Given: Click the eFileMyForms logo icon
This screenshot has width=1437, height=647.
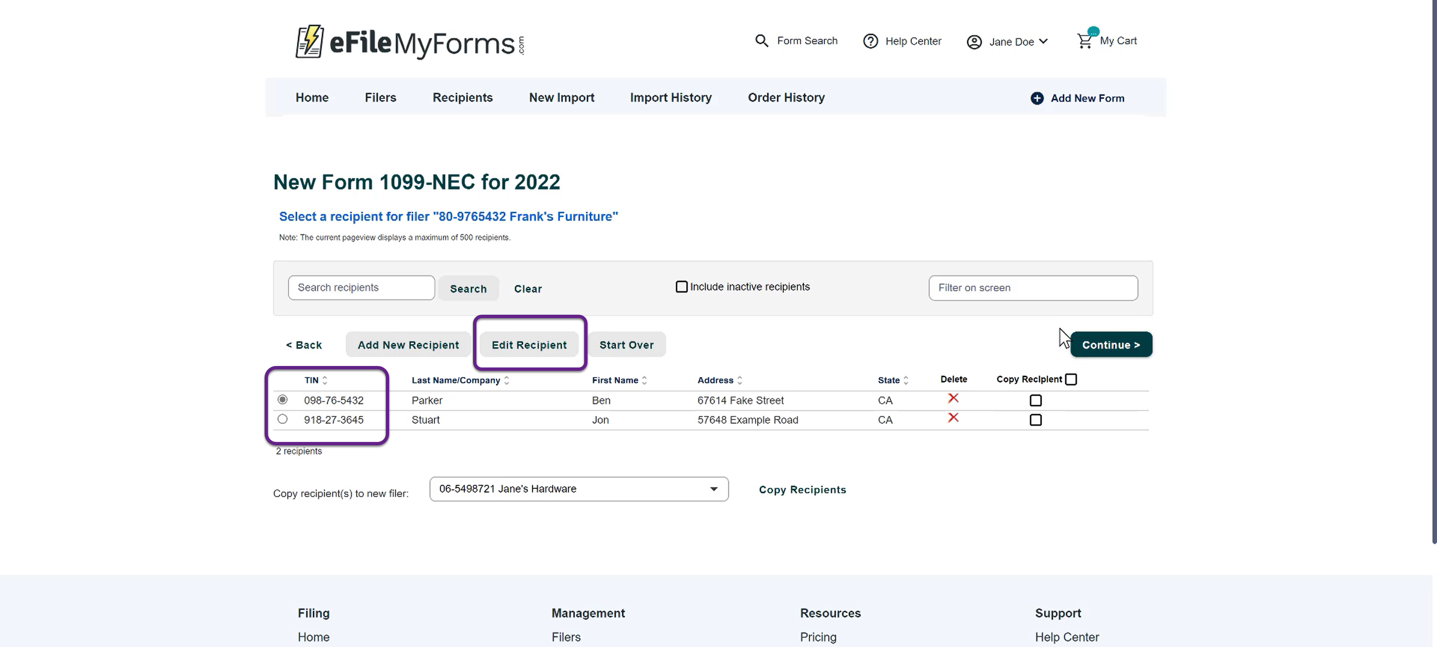Looking at the screenshot, I should [309, 41].
